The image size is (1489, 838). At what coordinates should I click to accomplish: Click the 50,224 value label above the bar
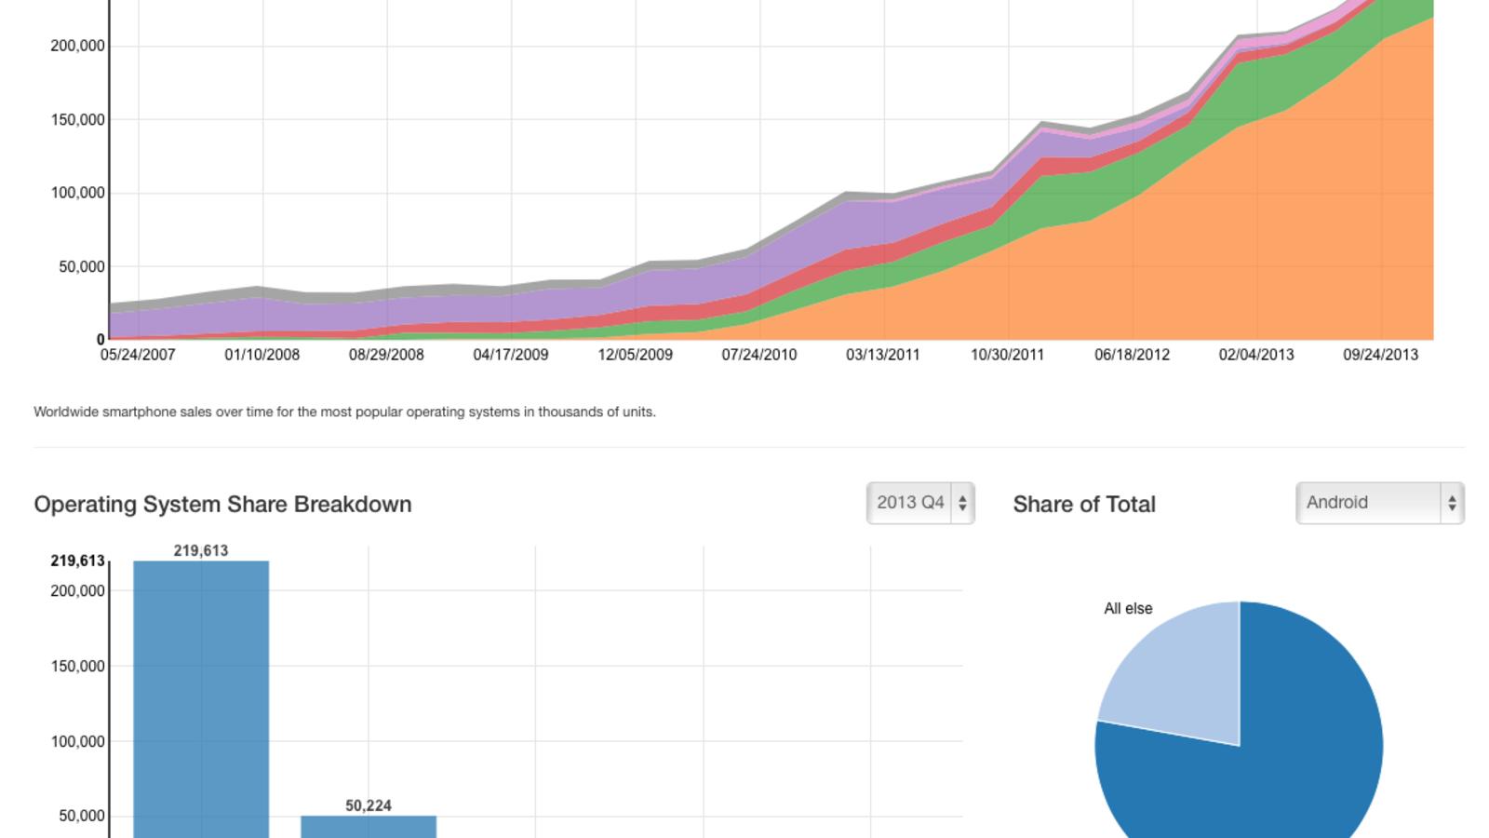pyautogui.click(x=369, y=805)
